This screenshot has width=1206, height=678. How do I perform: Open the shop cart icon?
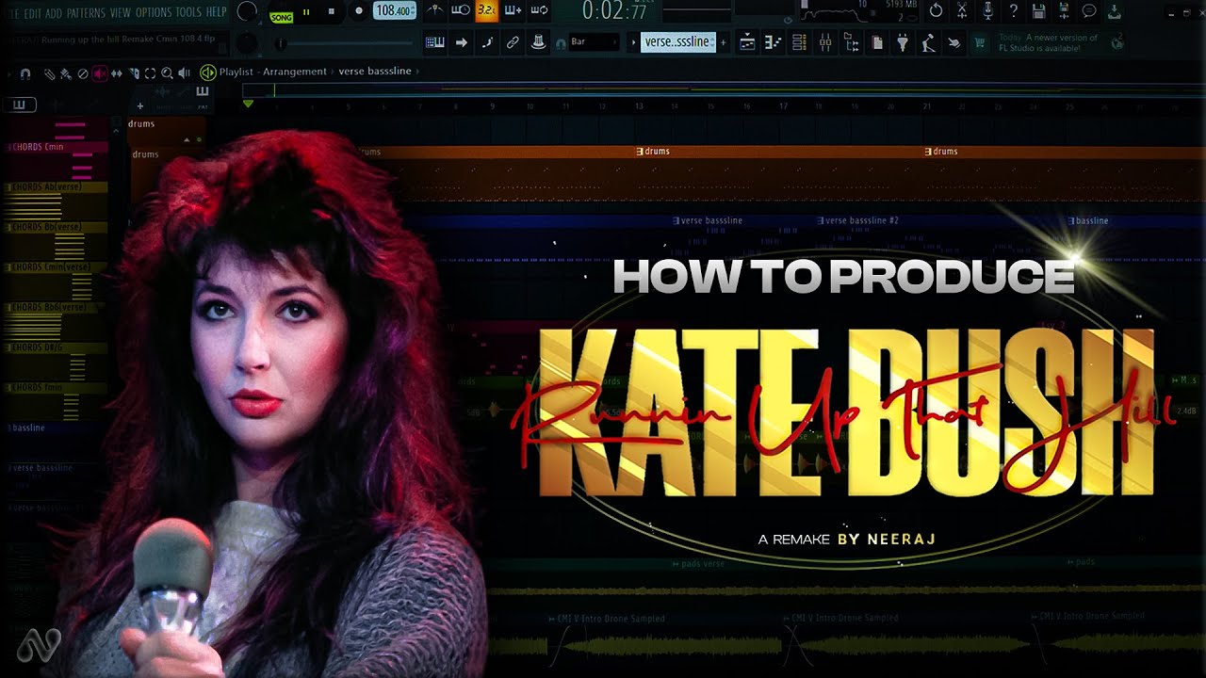tap(980, 42)
